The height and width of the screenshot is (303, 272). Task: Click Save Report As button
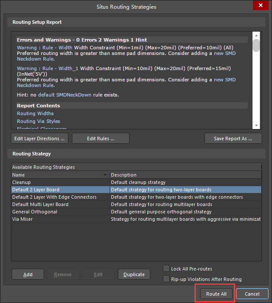pos(233,139)
